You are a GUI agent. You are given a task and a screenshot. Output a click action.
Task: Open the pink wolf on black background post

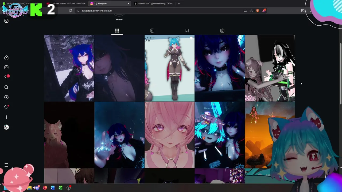click(69, 135)
